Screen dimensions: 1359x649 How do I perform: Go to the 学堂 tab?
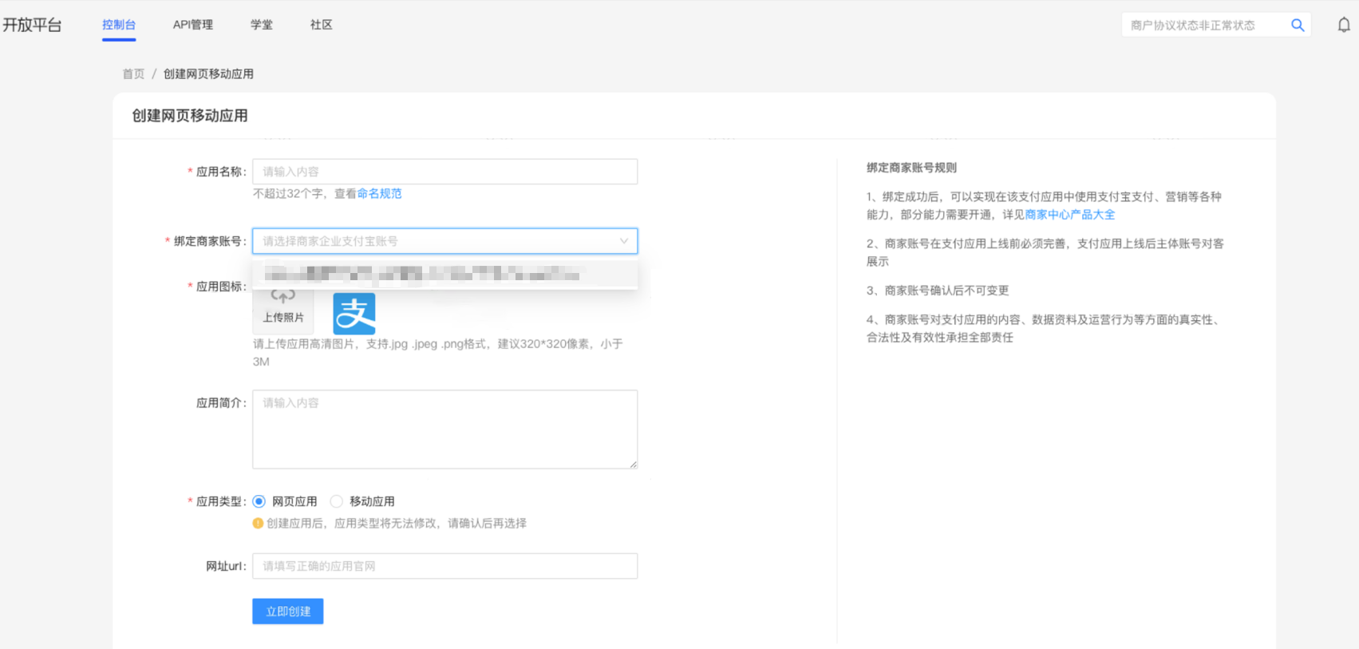coord(262,25)
